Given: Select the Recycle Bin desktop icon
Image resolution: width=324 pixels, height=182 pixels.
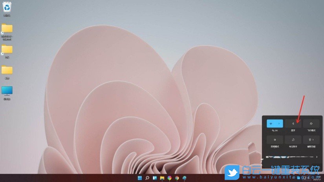Looking at the screenshot, I should [7, 7].
